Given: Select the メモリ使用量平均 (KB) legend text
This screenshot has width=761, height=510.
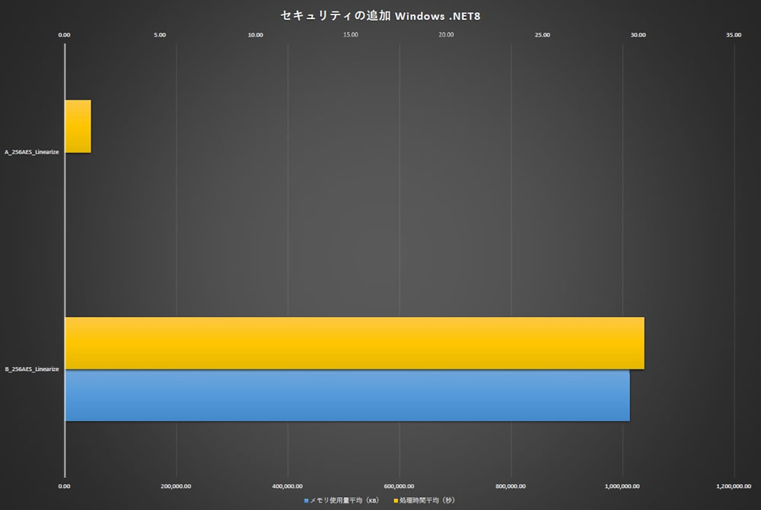Looking at the screenshot, I should tap(344, 501).
